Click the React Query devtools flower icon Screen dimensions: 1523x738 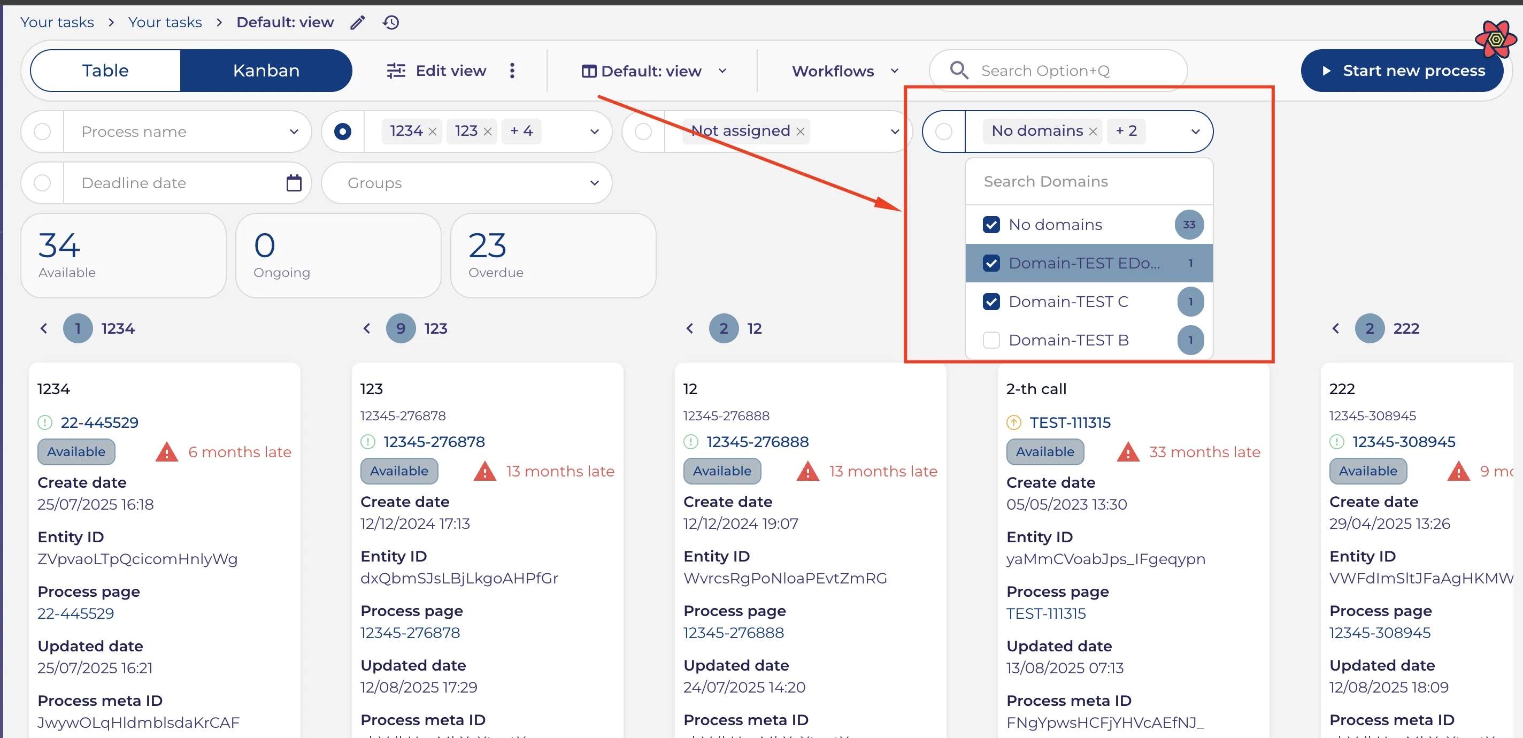coord(1495,39)
